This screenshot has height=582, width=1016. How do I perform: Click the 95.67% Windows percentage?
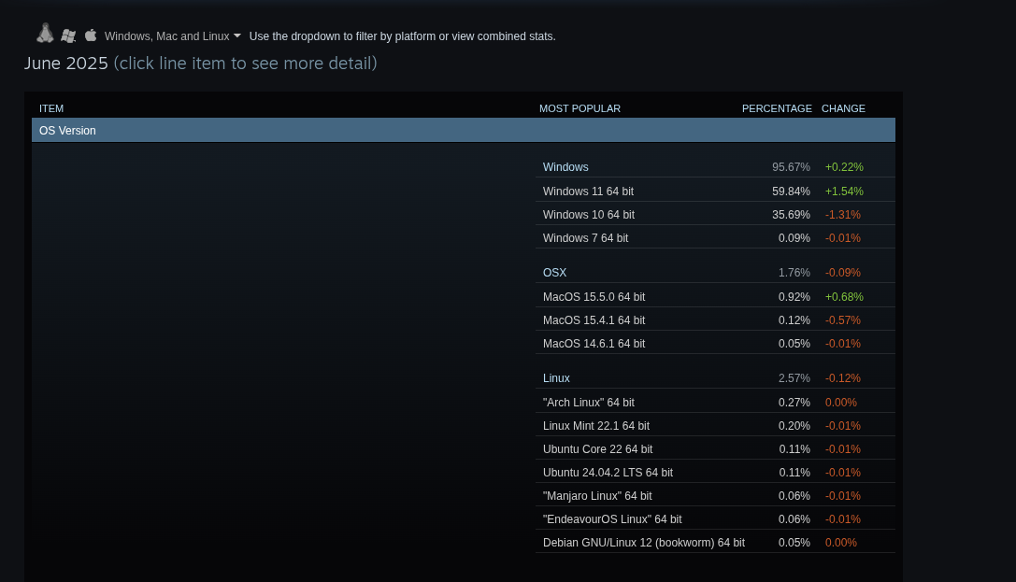[x=791, y=167]
